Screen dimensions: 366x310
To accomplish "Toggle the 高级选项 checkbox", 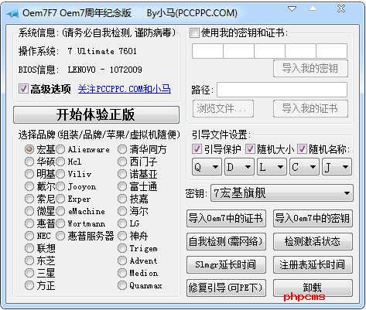I will click(23, 89).
